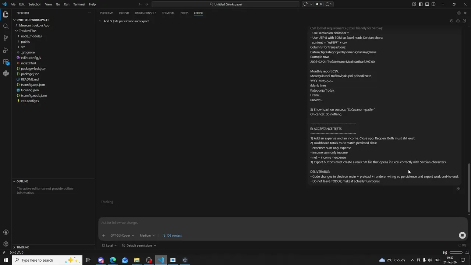Open the Selection menu
471x265 pixels.
[35, 4]
